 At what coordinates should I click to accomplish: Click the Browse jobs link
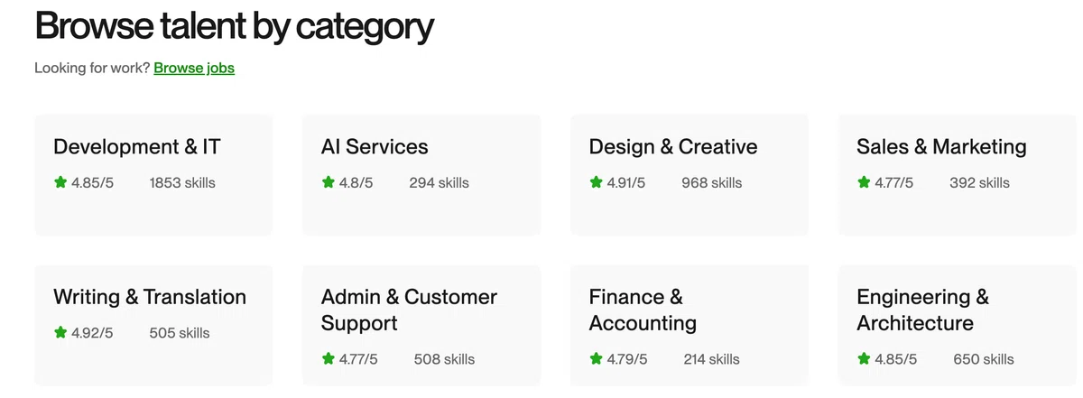pyautogui.click(x=194, y=68)
